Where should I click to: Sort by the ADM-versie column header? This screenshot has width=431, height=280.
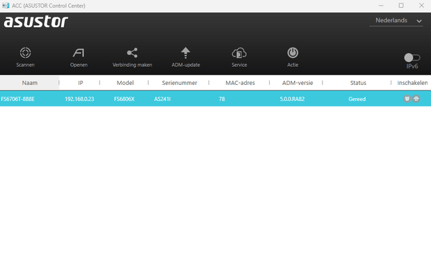[298, 83]
